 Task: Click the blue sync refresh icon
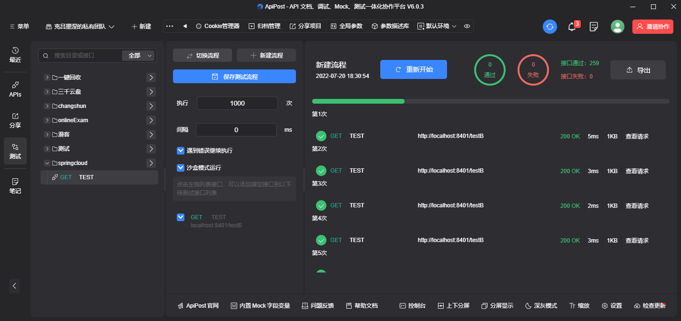(x=550, y=27)
